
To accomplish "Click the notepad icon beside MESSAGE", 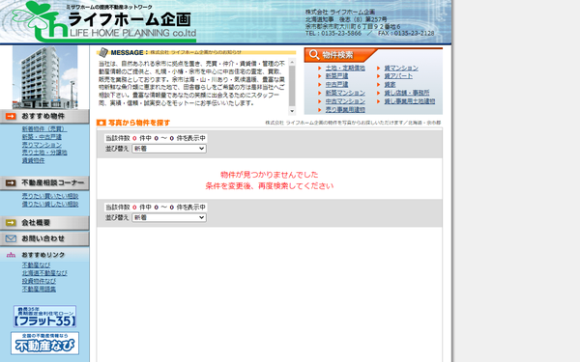I will click(x=103, y=52).
